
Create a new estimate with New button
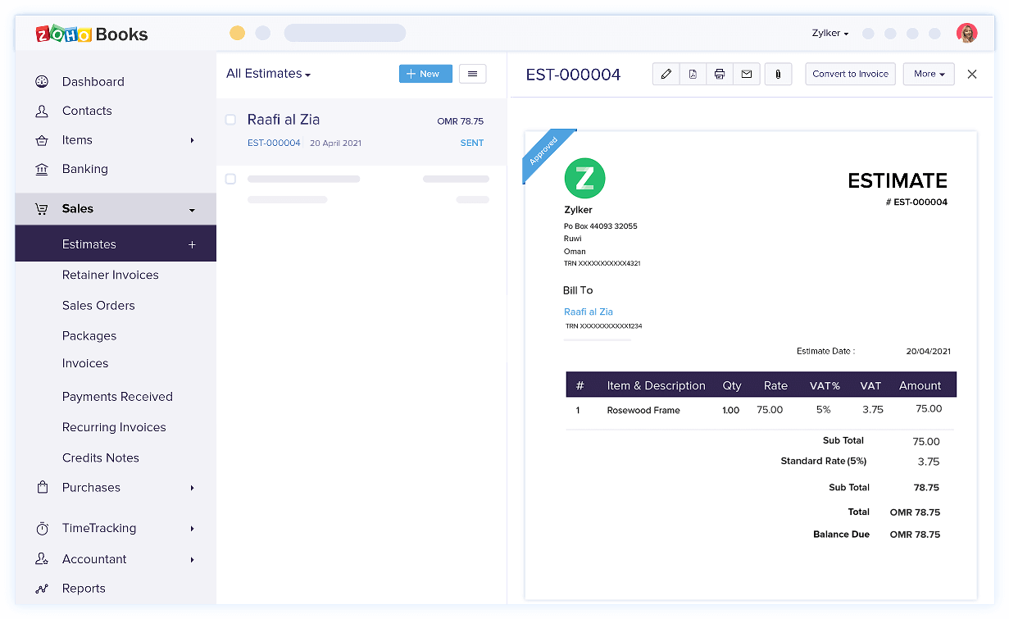(x=425, y=74)
